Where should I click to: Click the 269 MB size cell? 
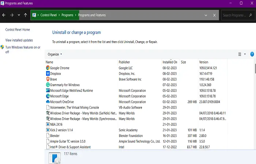(192, 102)
